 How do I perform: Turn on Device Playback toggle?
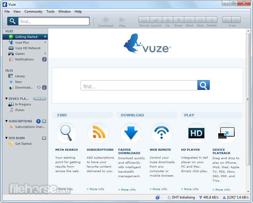(x=40, y=99)
